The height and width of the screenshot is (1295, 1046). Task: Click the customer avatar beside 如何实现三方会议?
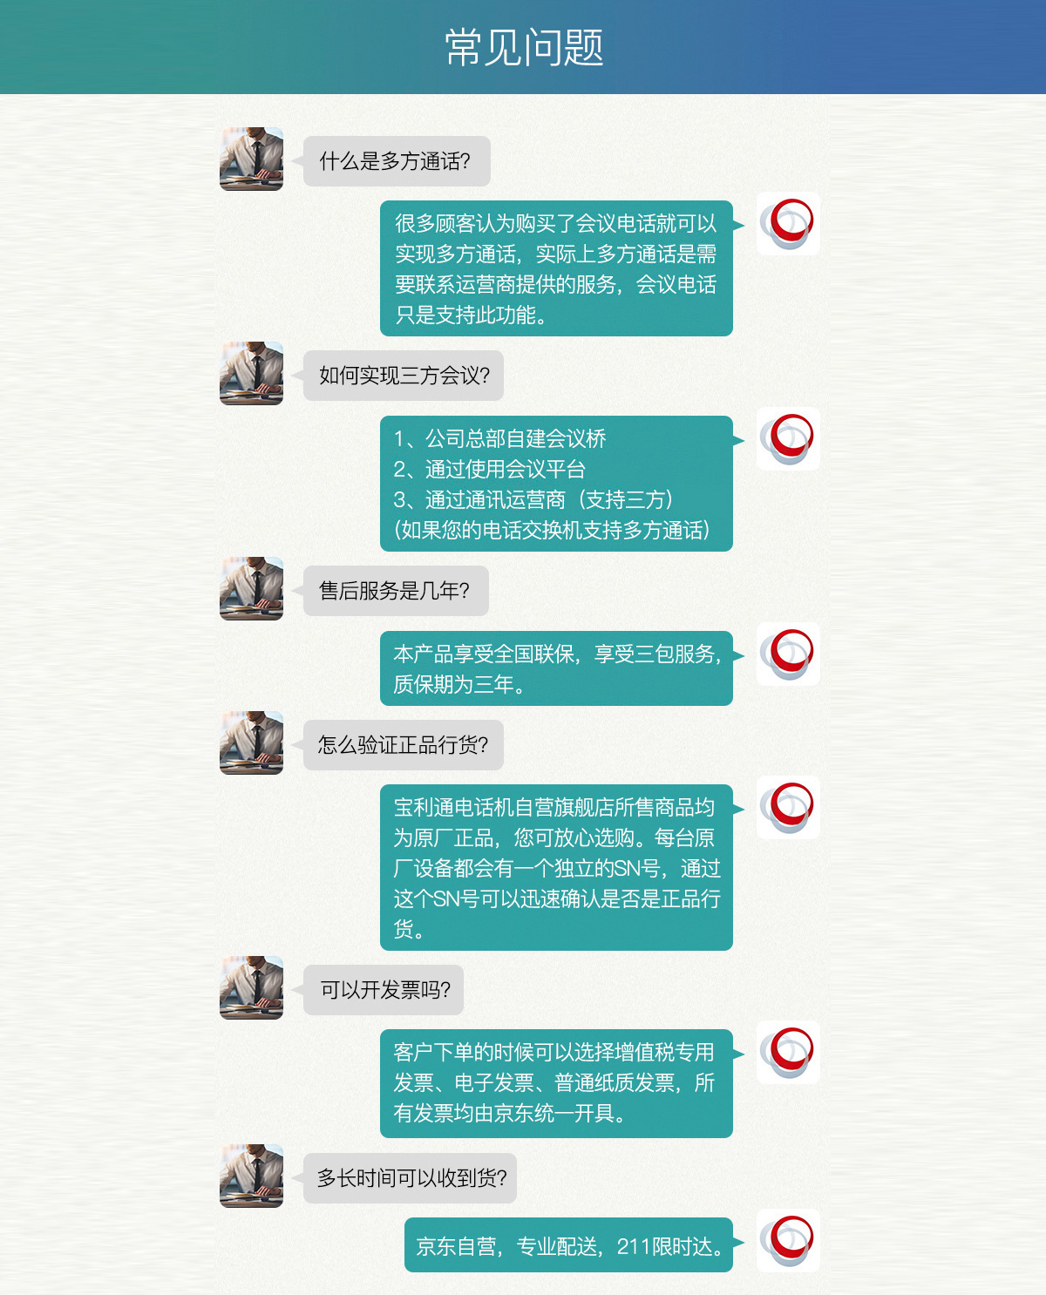251,373
